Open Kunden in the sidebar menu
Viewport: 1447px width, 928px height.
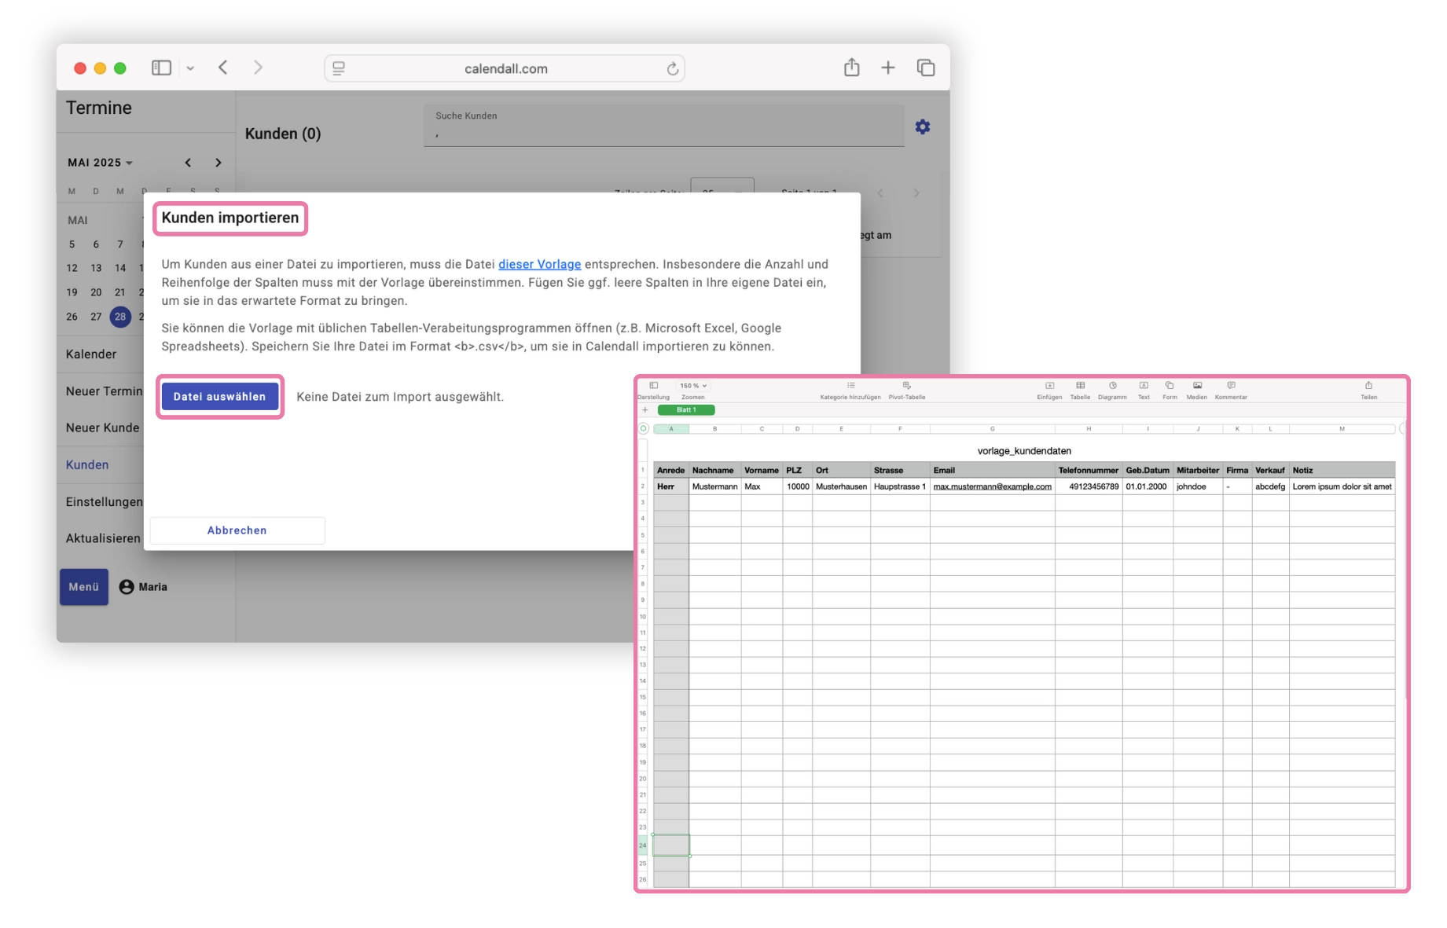(x=86, y=464)
